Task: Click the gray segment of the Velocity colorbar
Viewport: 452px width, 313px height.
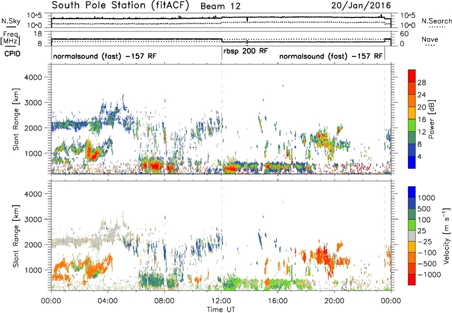Action: point(412,236)
